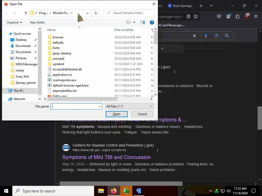Start Google voice search microphone

click(206, 36)
